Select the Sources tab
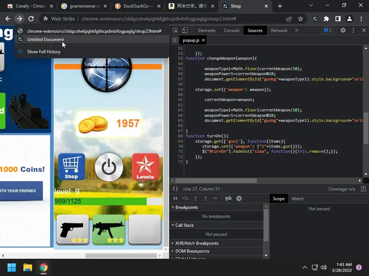Viewport: 369px width, 276px height. pos(255,31)
